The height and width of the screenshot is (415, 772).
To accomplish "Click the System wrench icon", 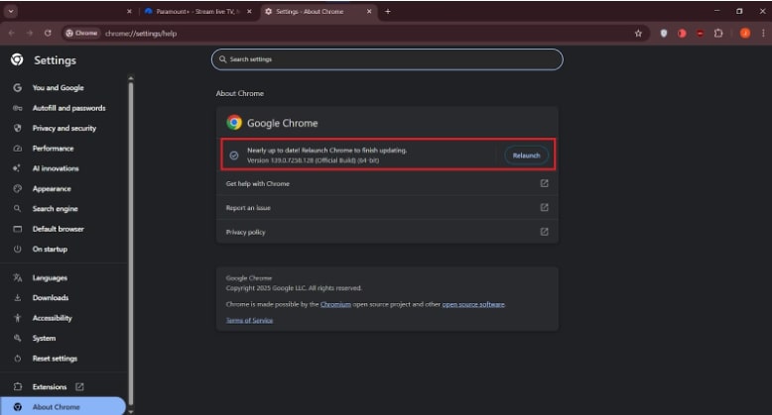I will click(x=17, y=338).
